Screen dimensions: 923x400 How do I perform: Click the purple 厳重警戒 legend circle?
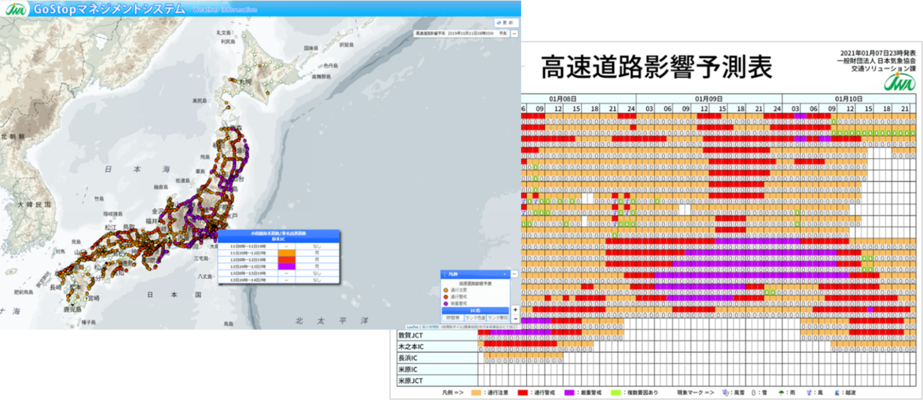tap(446, 304)
